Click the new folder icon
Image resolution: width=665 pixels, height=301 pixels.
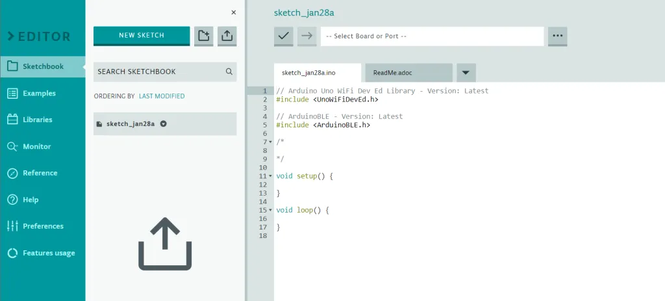pos(204,36)
